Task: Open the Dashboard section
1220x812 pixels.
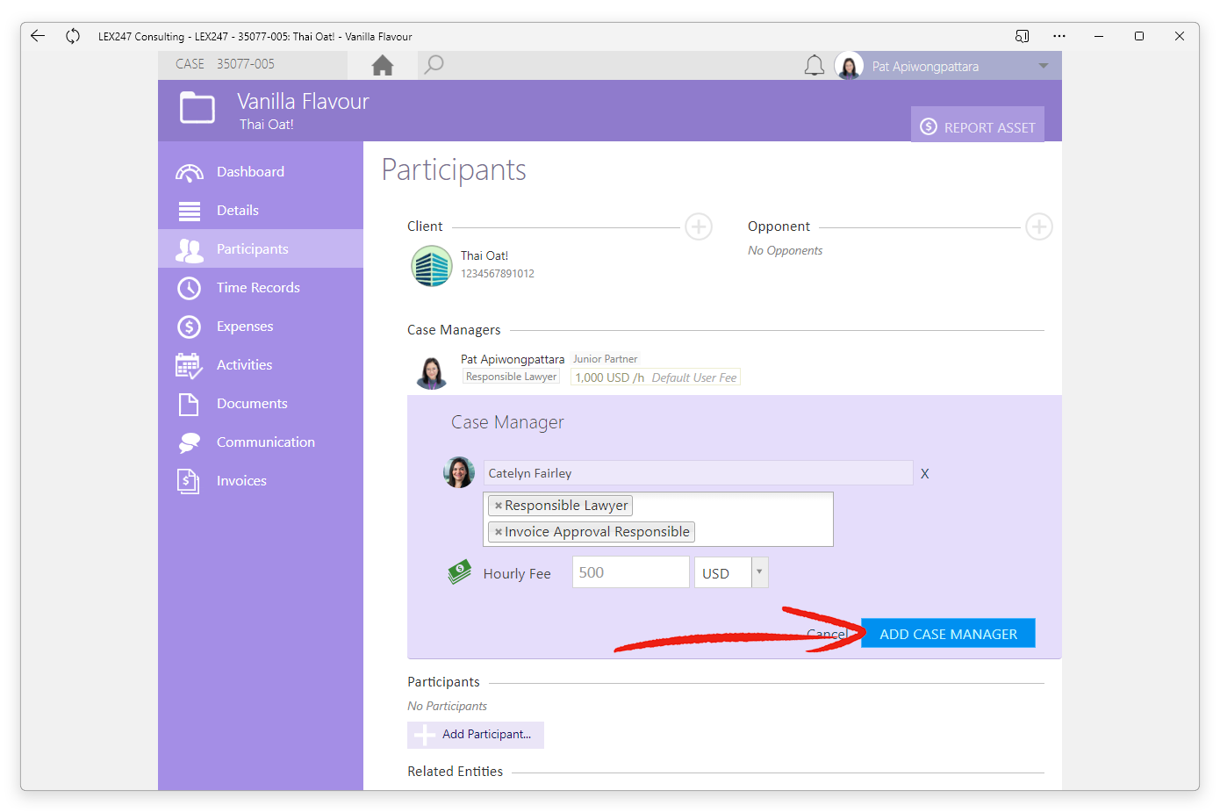Action: point(261,171)
